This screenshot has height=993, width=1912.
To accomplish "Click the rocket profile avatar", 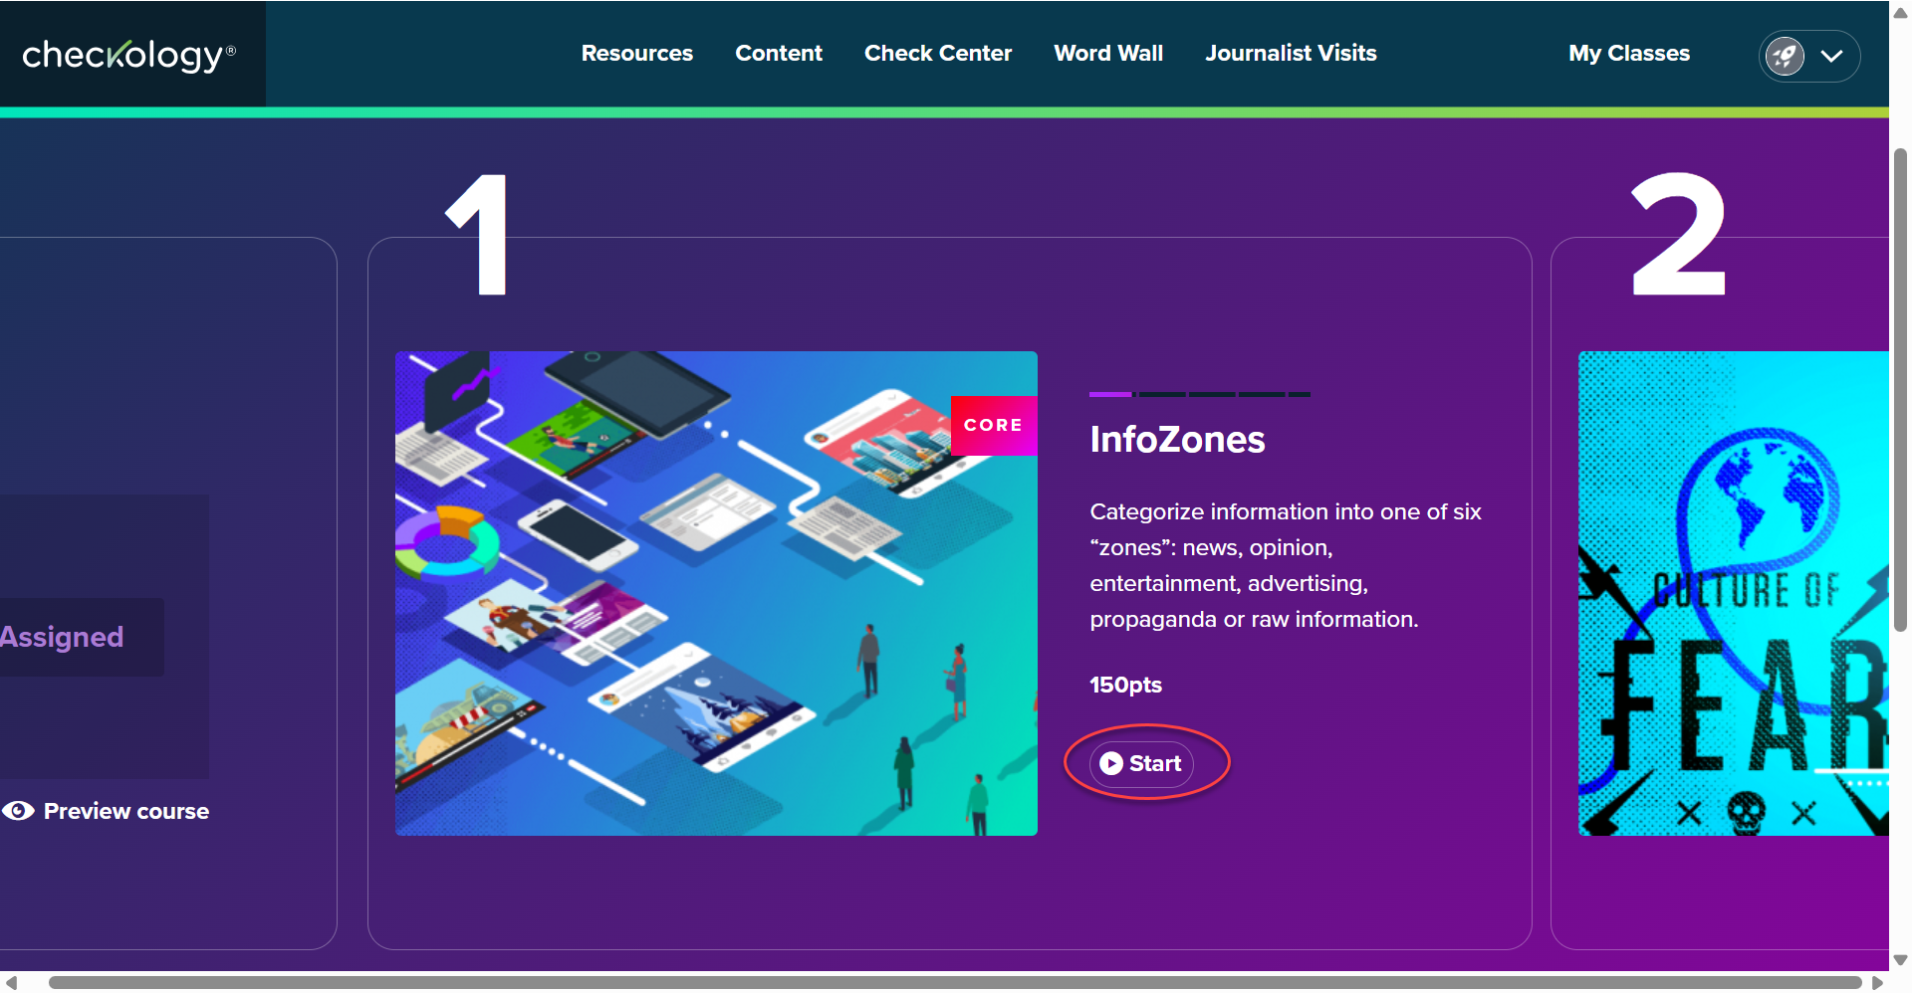I will tap(1785, 56).
